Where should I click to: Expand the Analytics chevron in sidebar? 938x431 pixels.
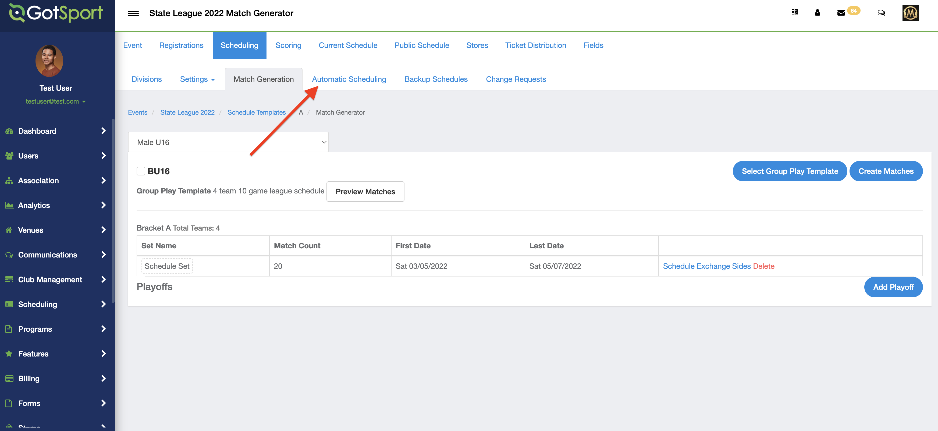[104, 205]
